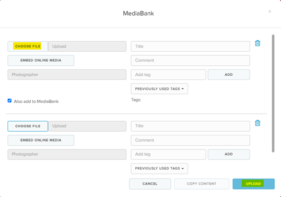Click Add next to first Add tag field
This screenshot has width=281, height=197.
coord(229,75)
